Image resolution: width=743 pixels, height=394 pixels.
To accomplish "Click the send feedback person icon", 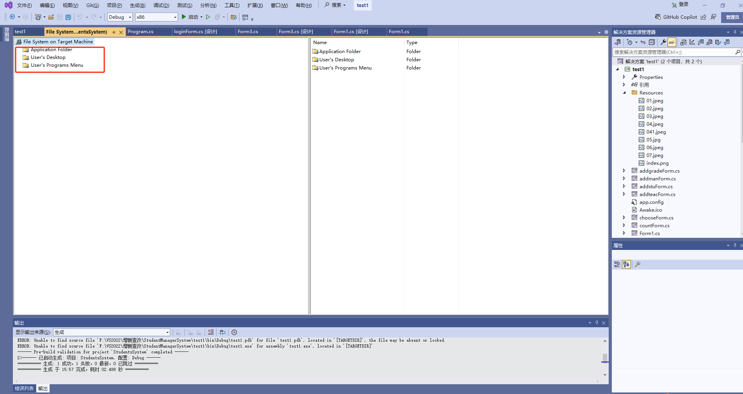I will (x=713, y=17).
